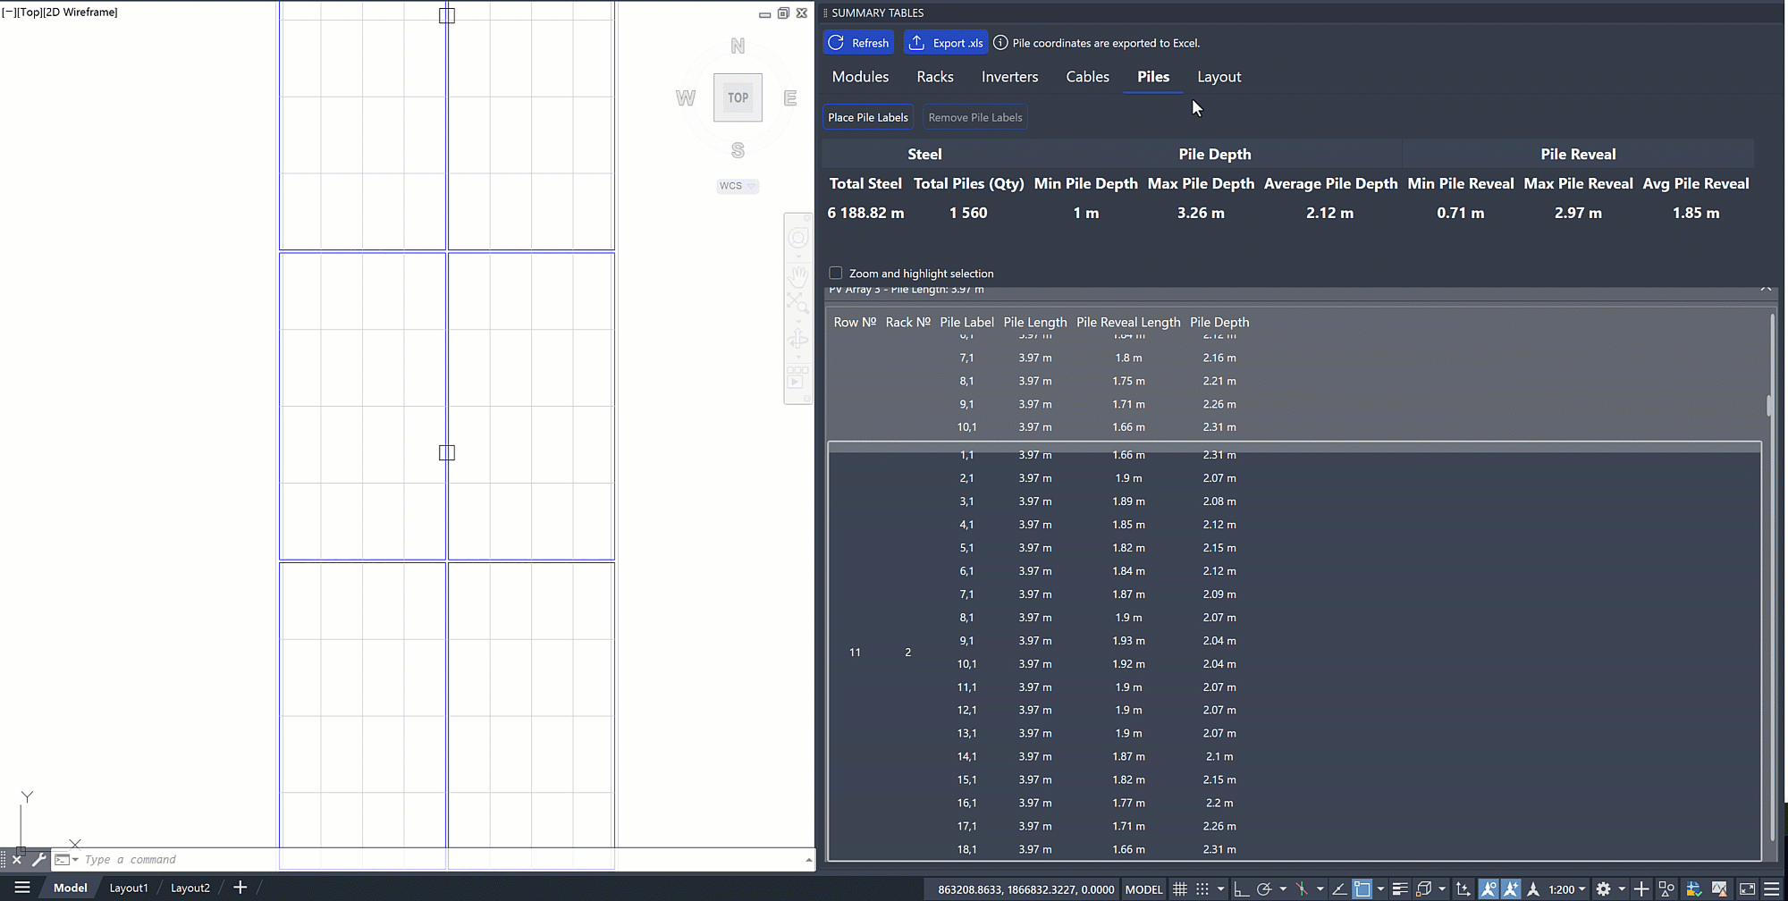Switch to the Model tab
The width and height of the screenshot is (1788, 901).
(x=71, y=888)
